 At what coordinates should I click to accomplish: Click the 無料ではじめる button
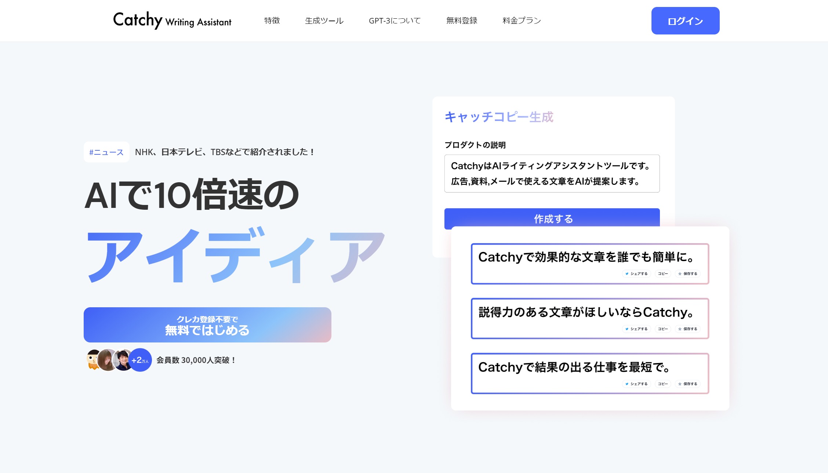[207, 324]
